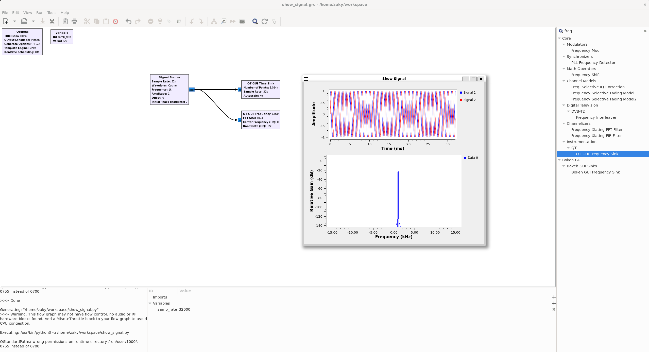Open the Run menu
This screenshot has width=649, height=352.
pos(39,13)
